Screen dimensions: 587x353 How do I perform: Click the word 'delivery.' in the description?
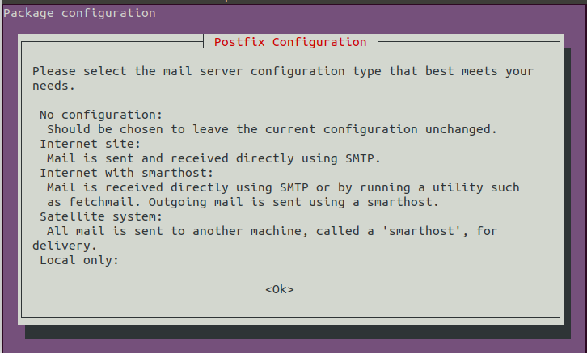[65, 246]
